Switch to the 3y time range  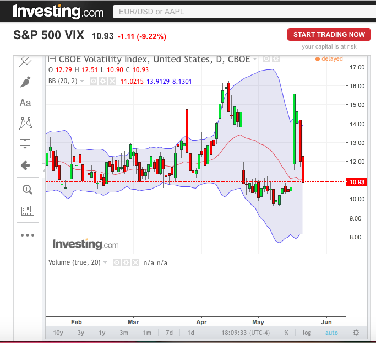pos(81,333)
